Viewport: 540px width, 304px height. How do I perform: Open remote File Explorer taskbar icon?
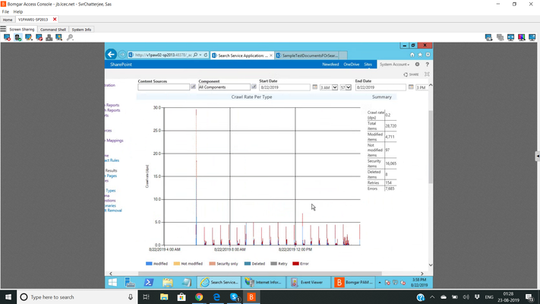point(168,282)
